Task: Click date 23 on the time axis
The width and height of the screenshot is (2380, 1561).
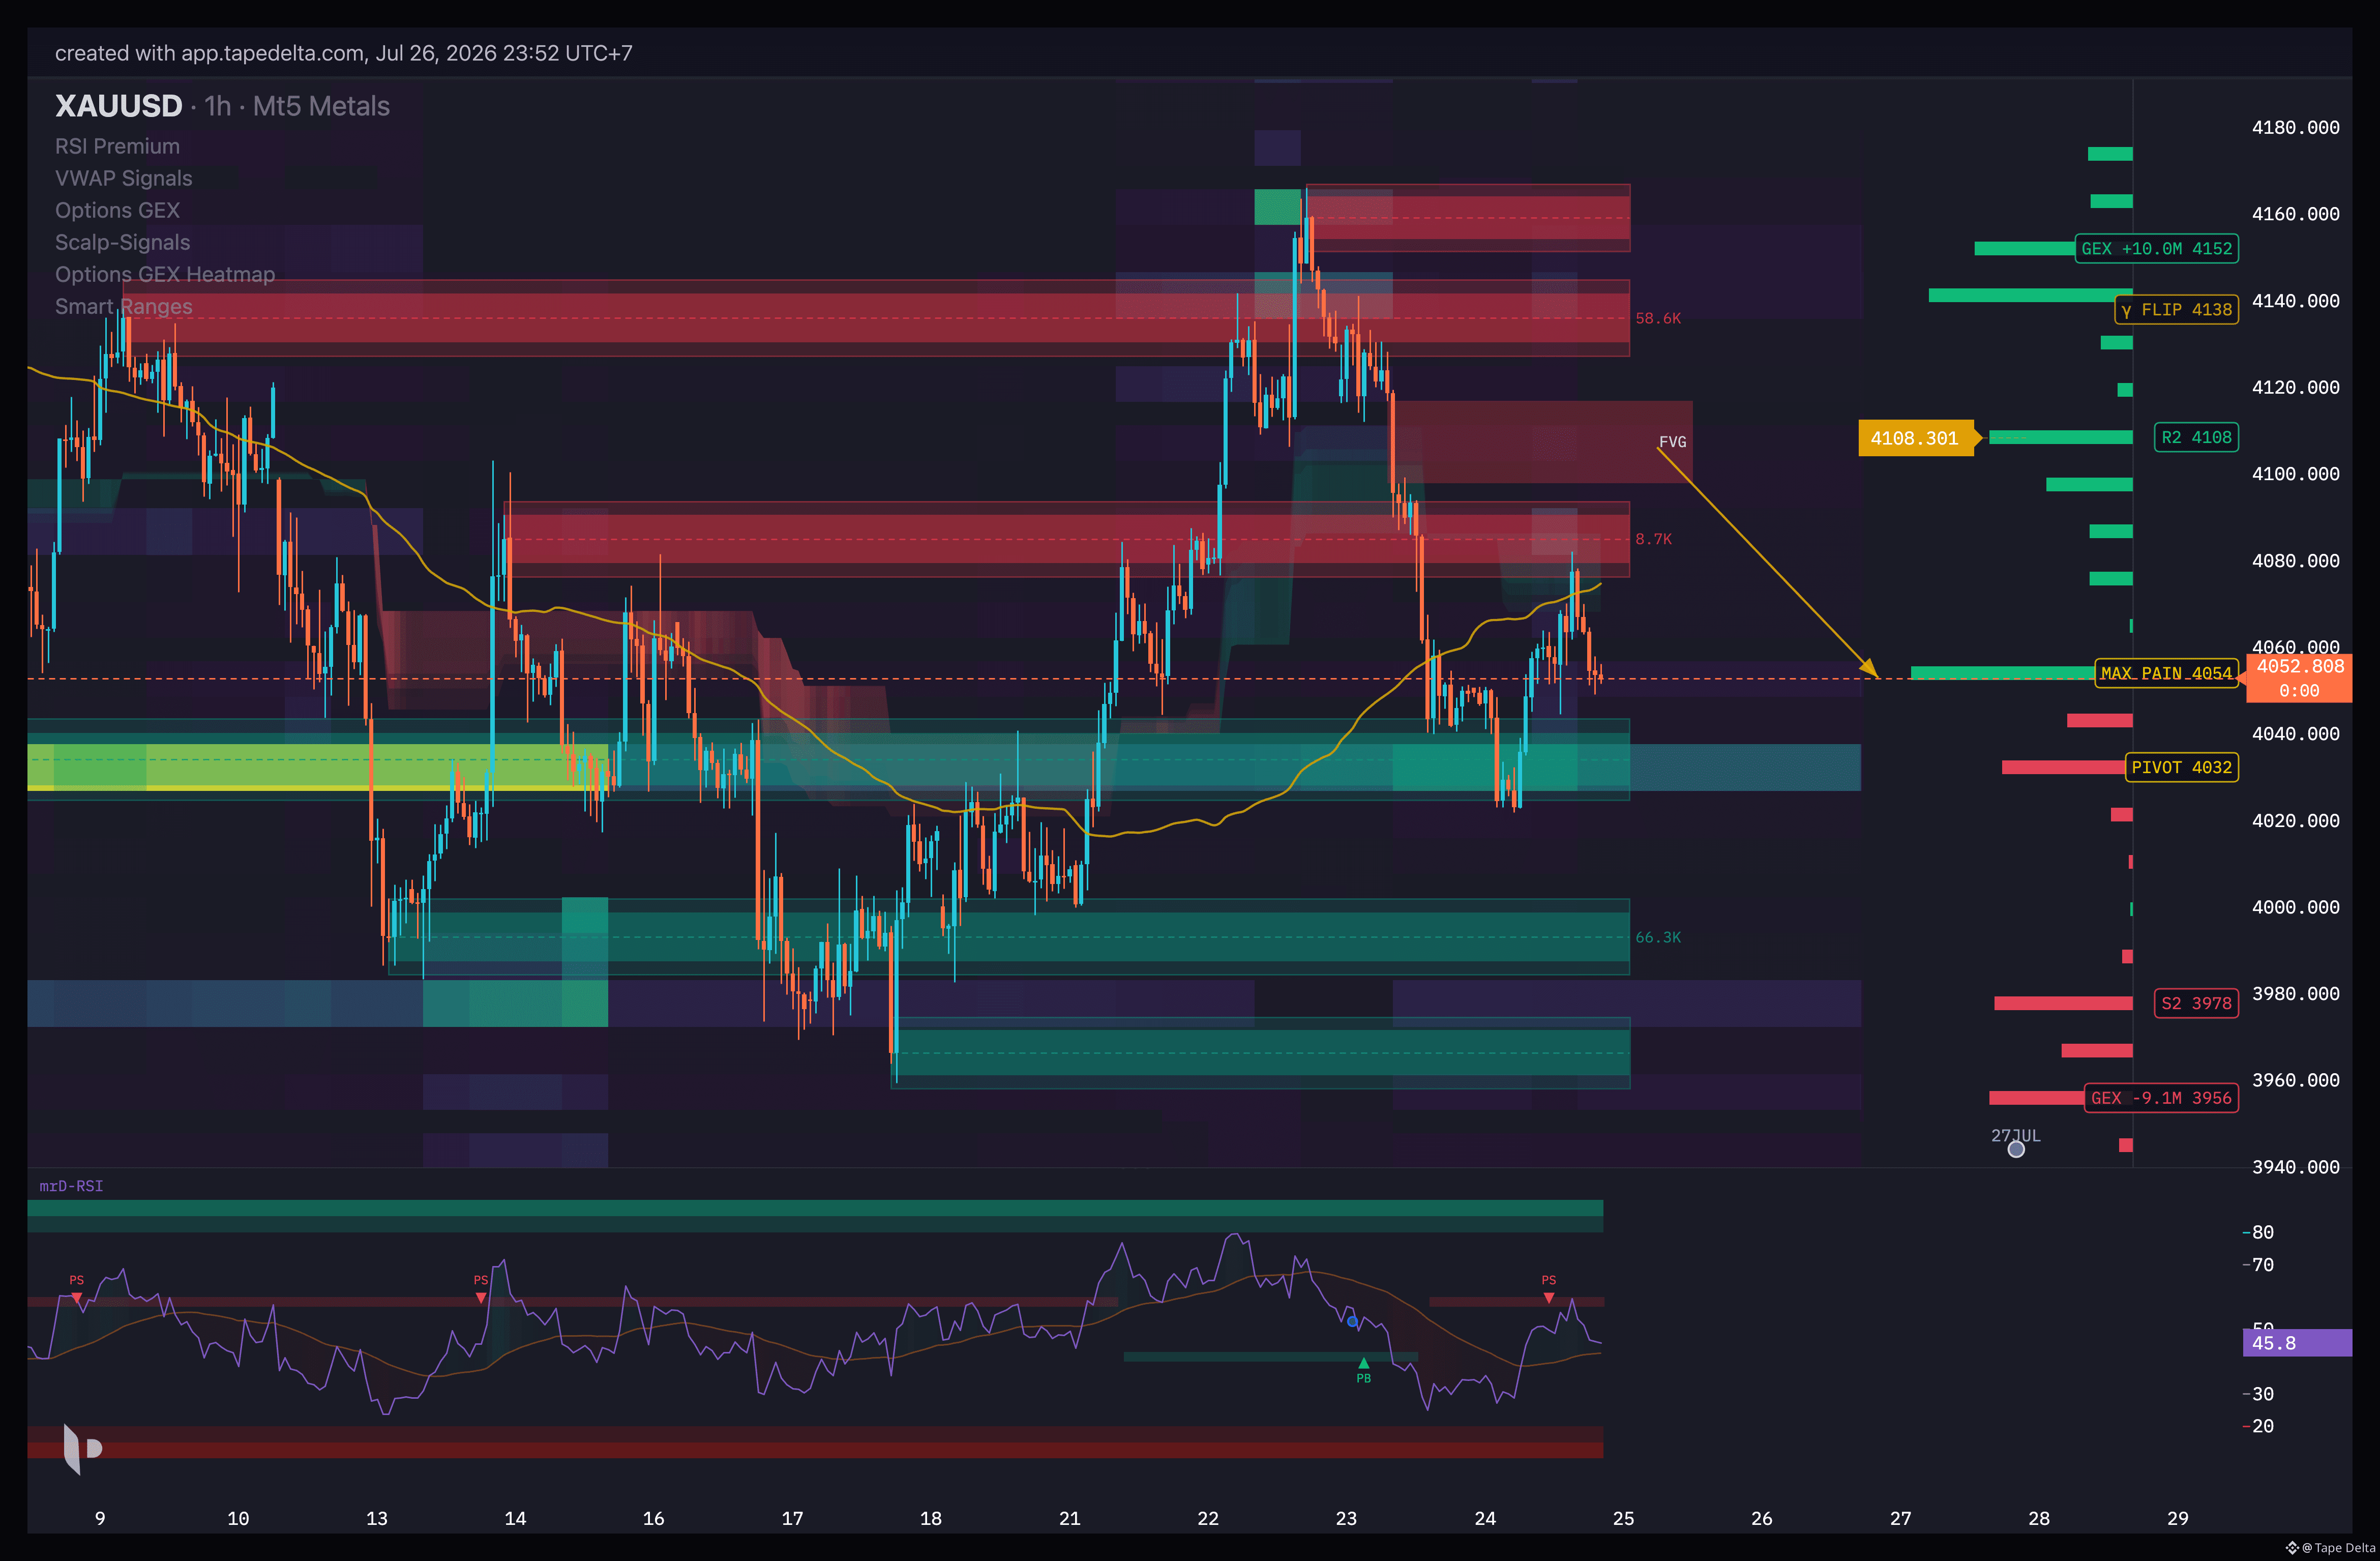Action: point(1347,1518)
